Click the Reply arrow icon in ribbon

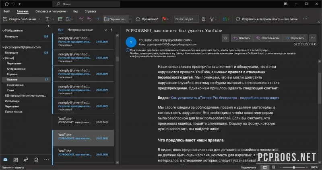[81, 19]
